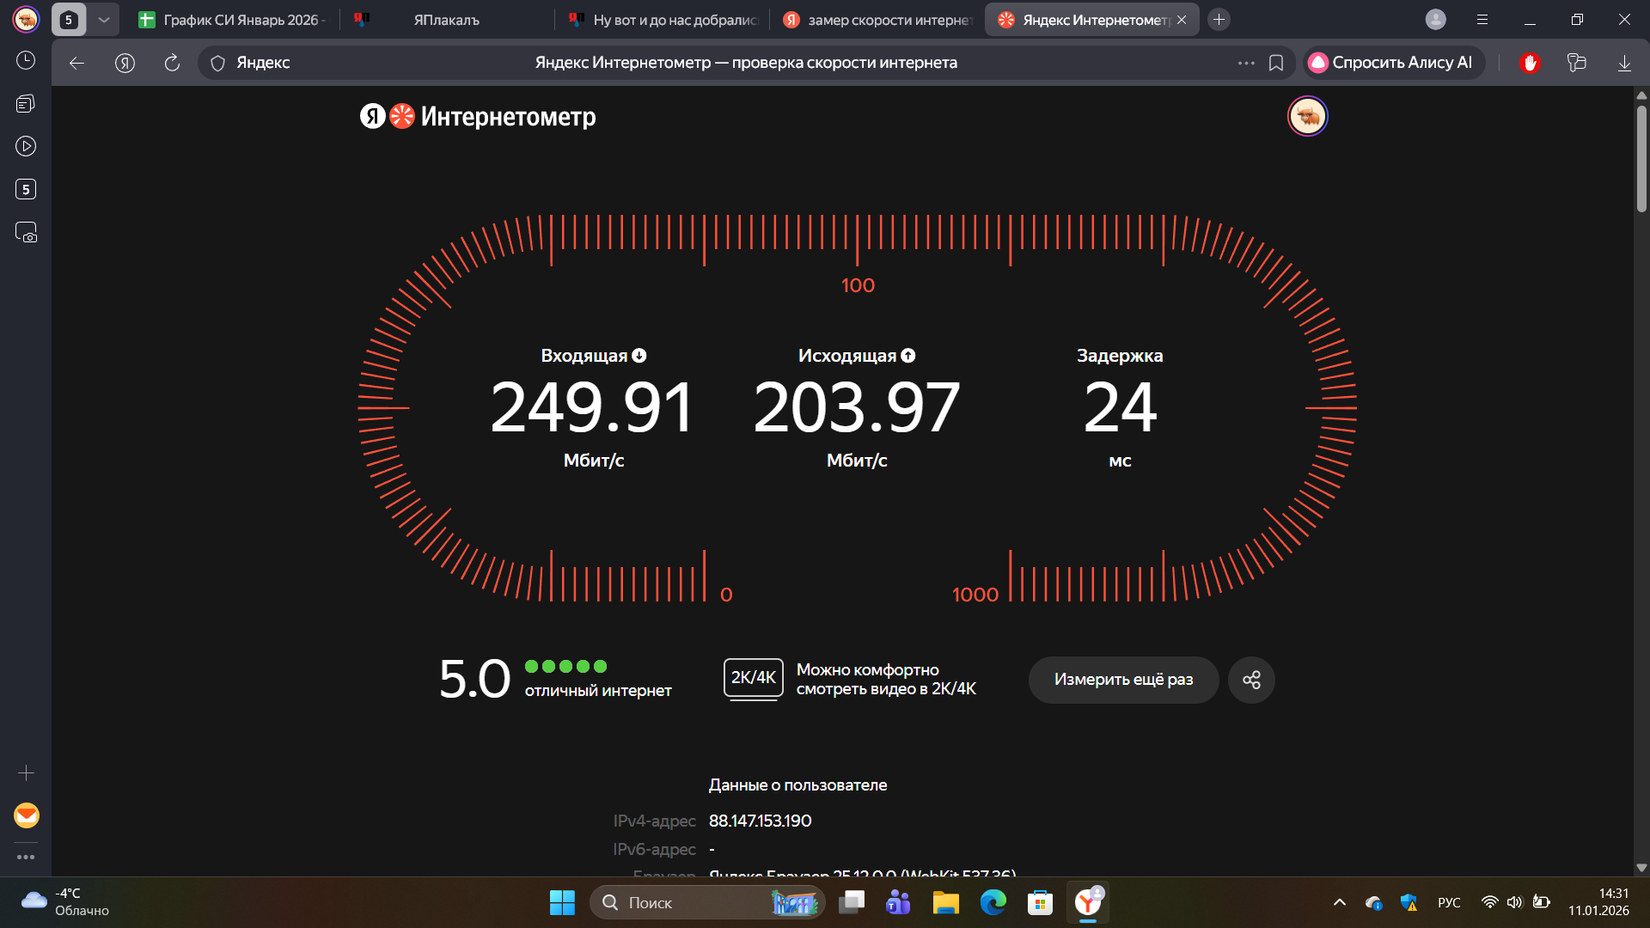Reload the current page

coord(172,63)
